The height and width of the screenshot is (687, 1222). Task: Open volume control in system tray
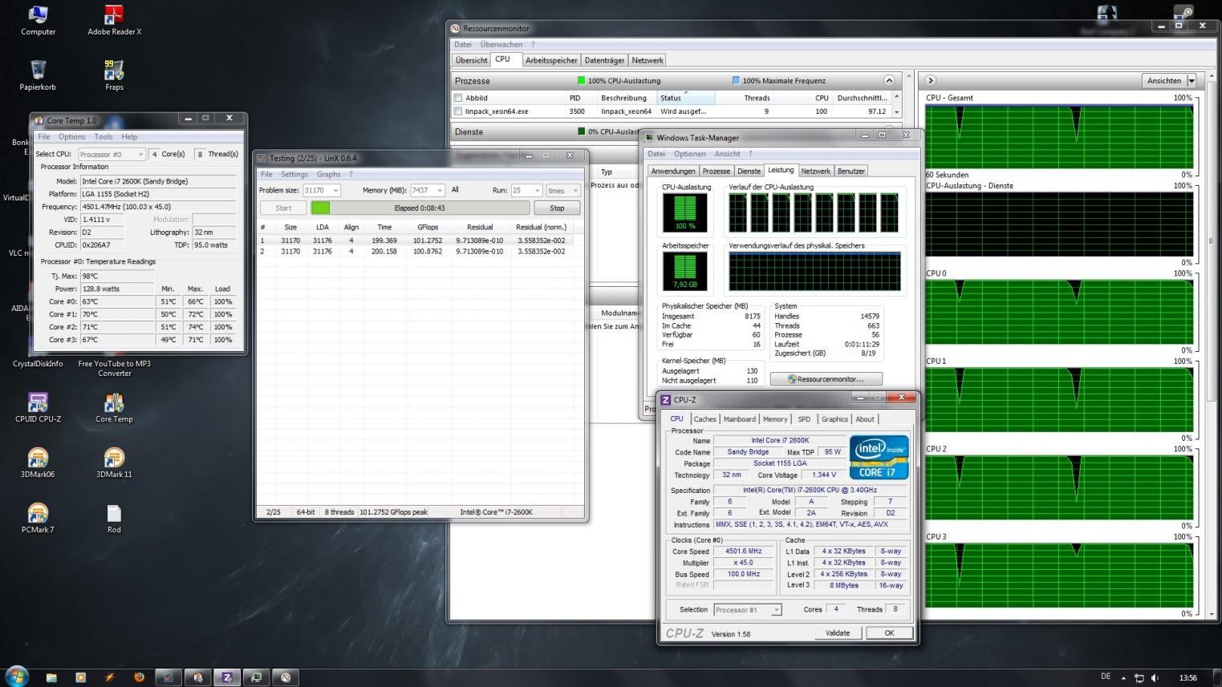[1155, 677]
